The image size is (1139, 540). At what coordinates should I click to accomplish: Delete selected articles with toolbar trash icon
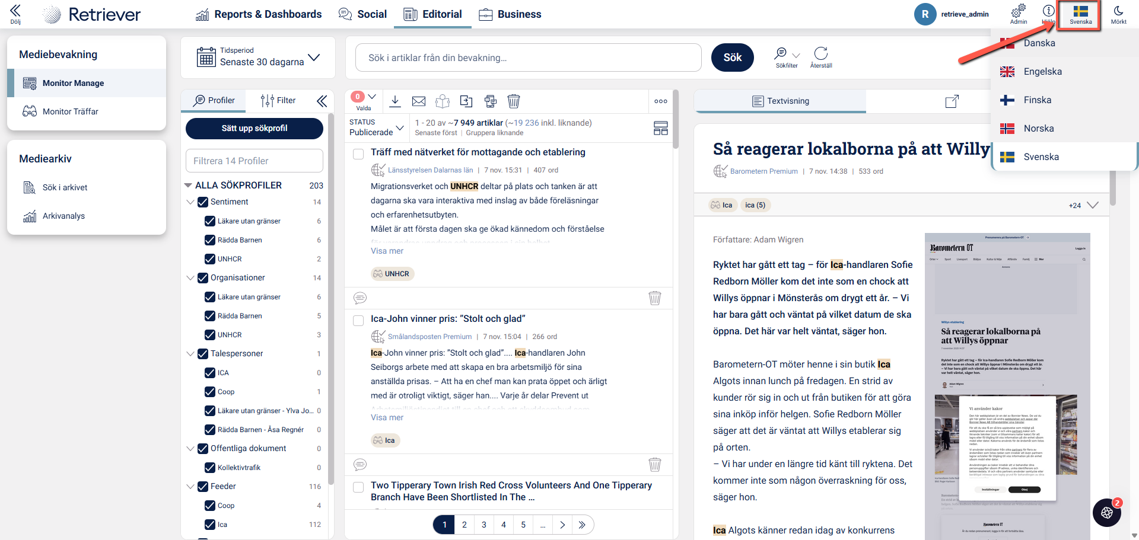514,101
